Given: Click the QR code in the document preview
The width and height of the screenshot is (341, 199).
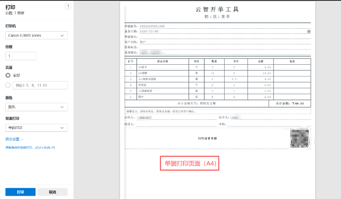Looking at the screenshot, I should pyautogui.click(x=299, y=138).
